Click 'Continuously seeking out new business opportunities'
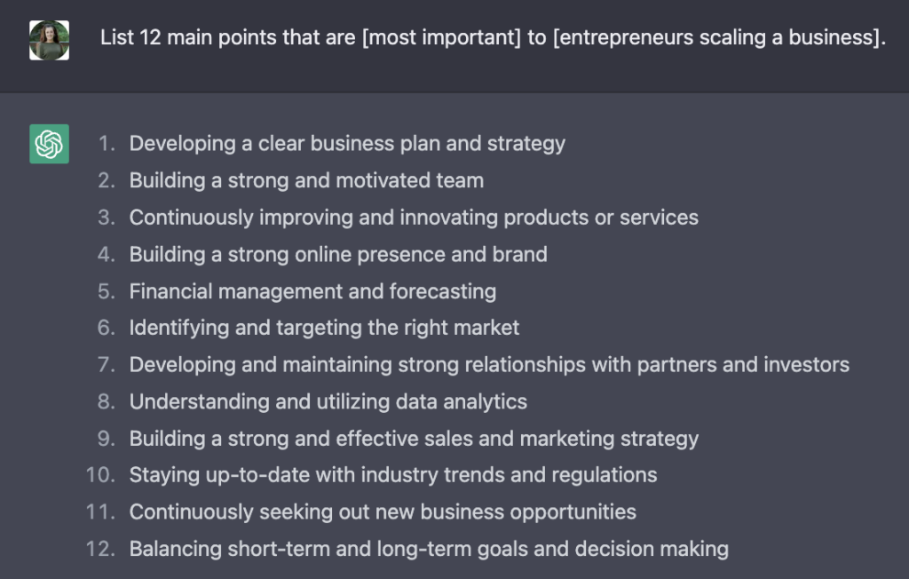Viewport: 909px width, 579px height. [383, 512]
